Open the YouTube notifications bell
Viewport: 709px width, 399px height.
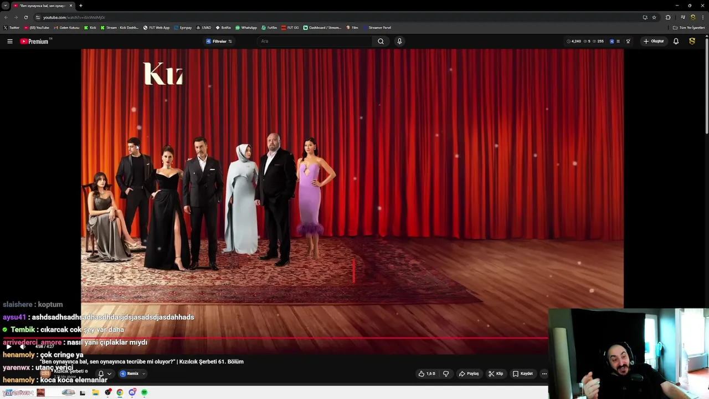[x=676, y=41]
